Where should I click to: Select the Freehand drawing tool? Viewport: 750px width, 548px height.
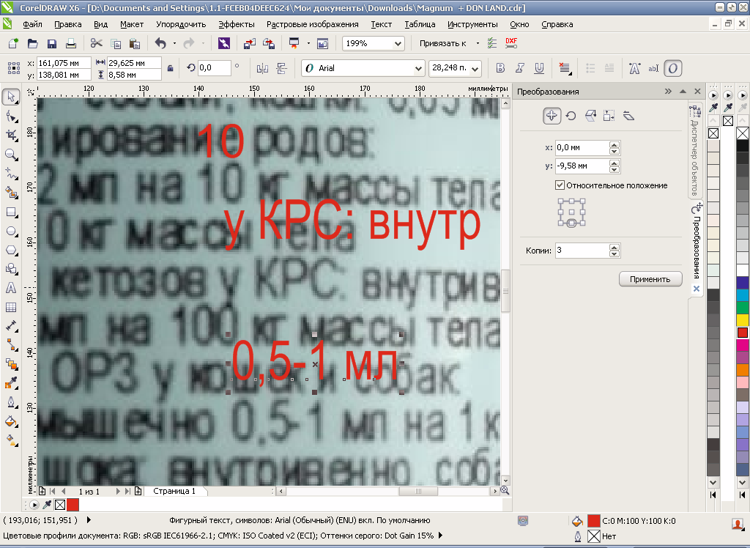click(x=11, y=173)
